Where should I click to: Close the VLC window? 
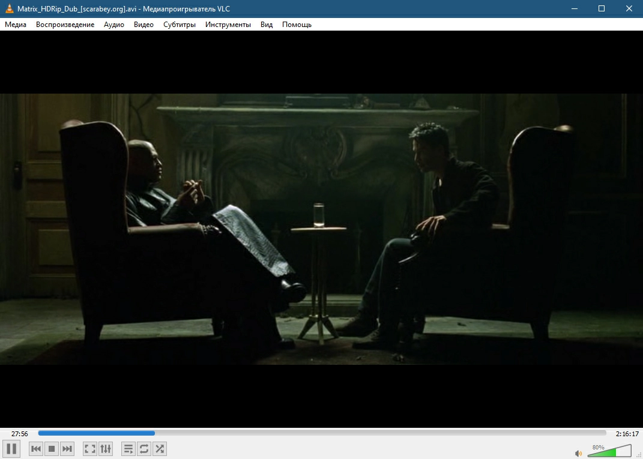click(x=629, y=8)
